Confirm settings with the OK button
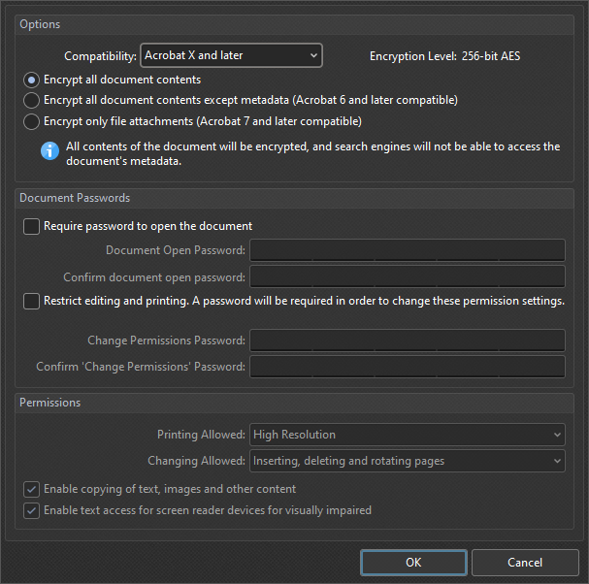This screenshot has height=584, width=589. click(413, 563)
